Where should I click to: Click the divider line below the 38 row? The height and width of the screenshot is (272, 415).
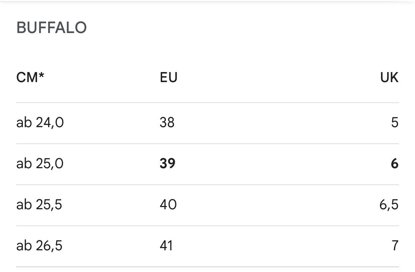207,144
